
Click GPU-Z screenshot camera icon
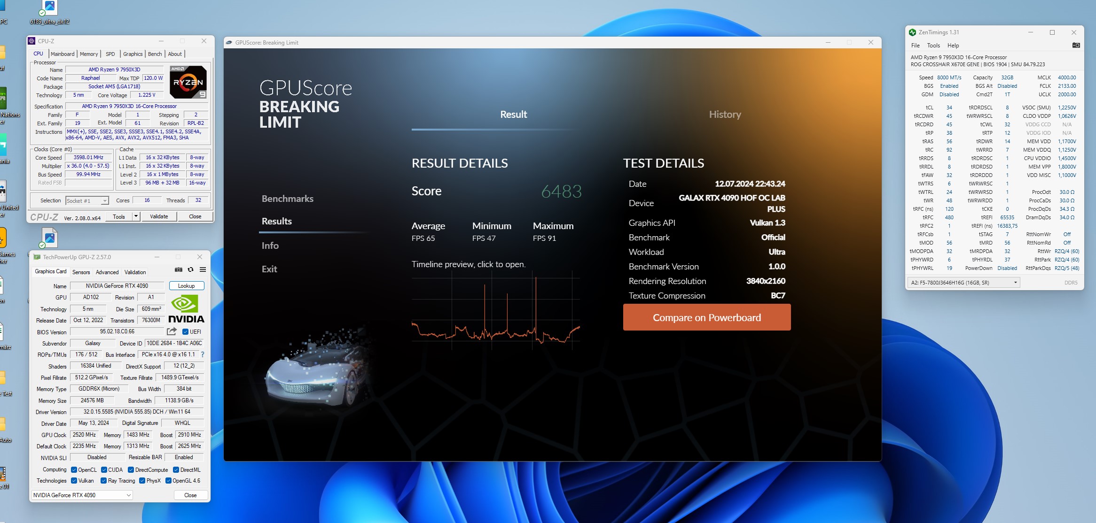click(x=179, y=269)
